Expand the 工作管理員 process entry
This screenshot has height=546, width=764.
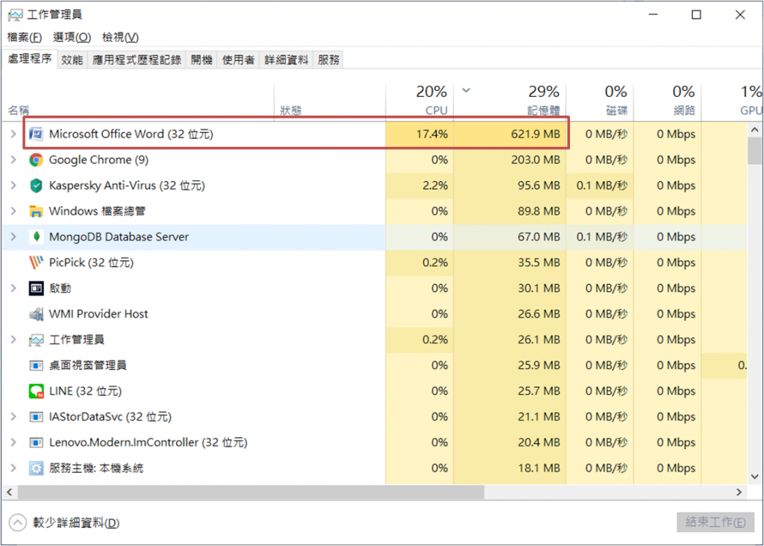(x=13, y=340)
